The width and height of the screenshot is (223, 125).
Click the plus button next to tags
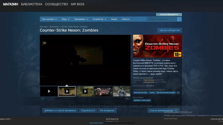click(x=178, y=93)
